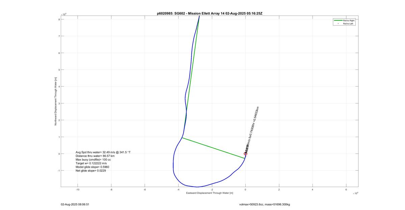This screenshot has height=210, width=405.
Task: Click the x-axis tick label "-2"
Action: tap(212, 190)
